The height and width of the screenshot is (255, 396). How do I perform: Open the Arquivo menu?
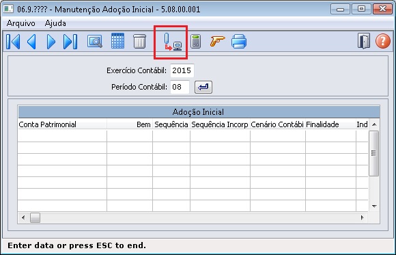click(21, 23)
